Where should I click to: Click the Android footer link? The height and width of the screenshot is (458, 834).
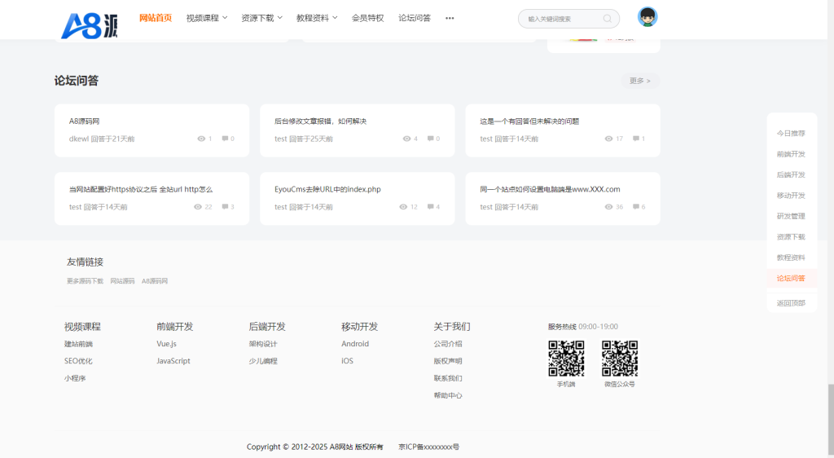[x=355, y=344]
